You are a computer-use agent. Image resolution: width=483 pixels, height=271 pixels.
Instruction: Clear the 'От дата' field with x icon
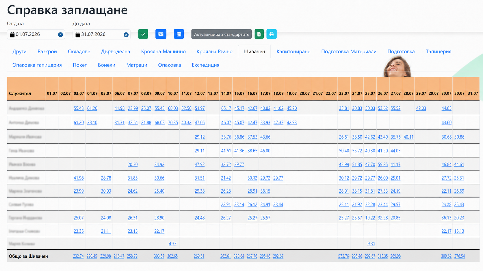[60, 35]
